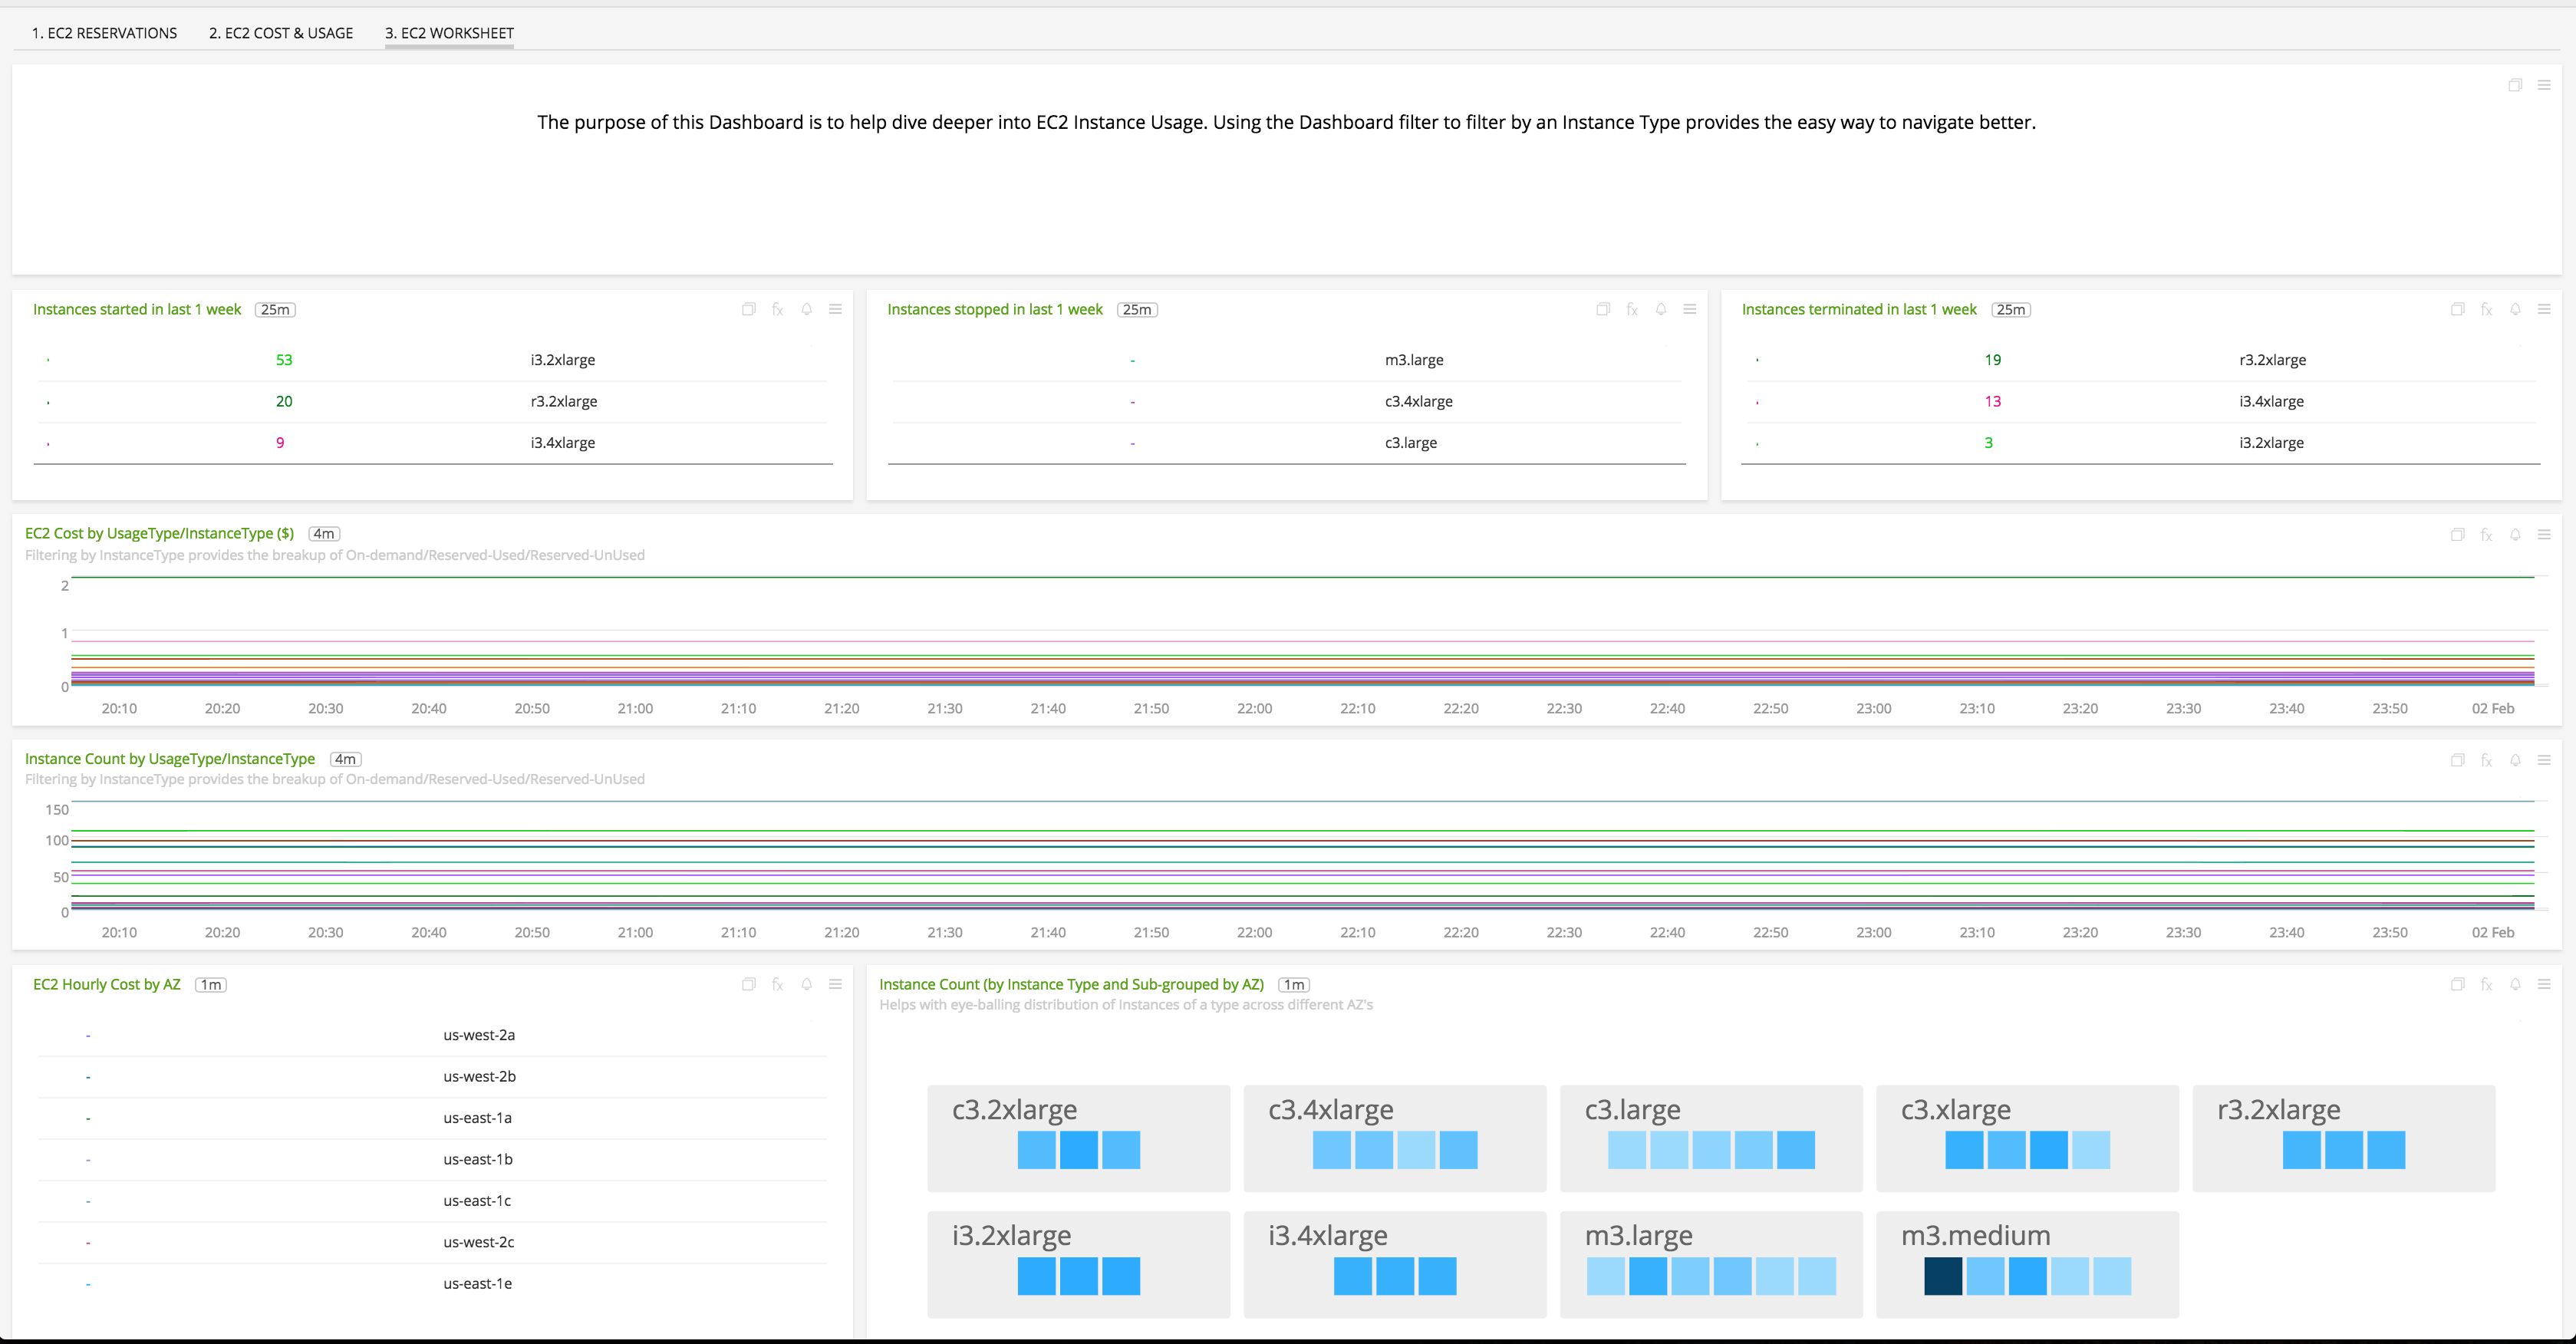Click alert bell on EC2 Cost panel
The width and height of the screenshot is (2576, 1344).
tap(2515, 535)
